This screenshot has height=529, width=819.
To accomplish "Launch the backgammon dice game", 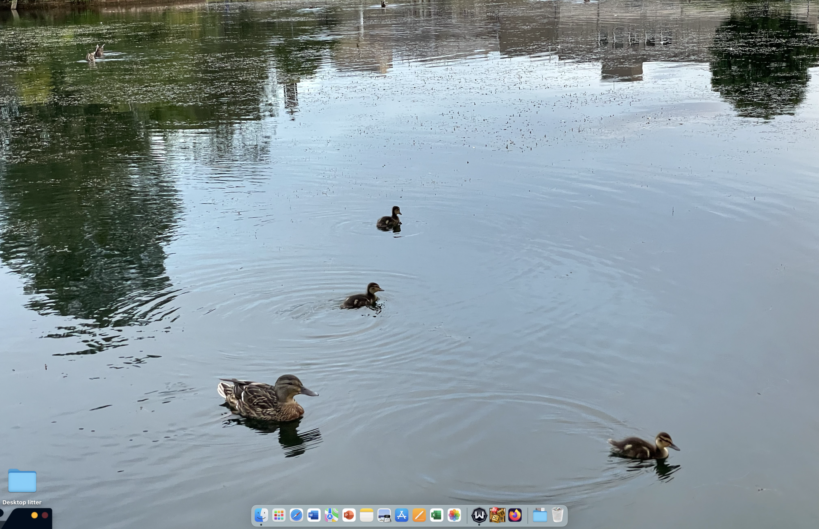I will 497,515.
